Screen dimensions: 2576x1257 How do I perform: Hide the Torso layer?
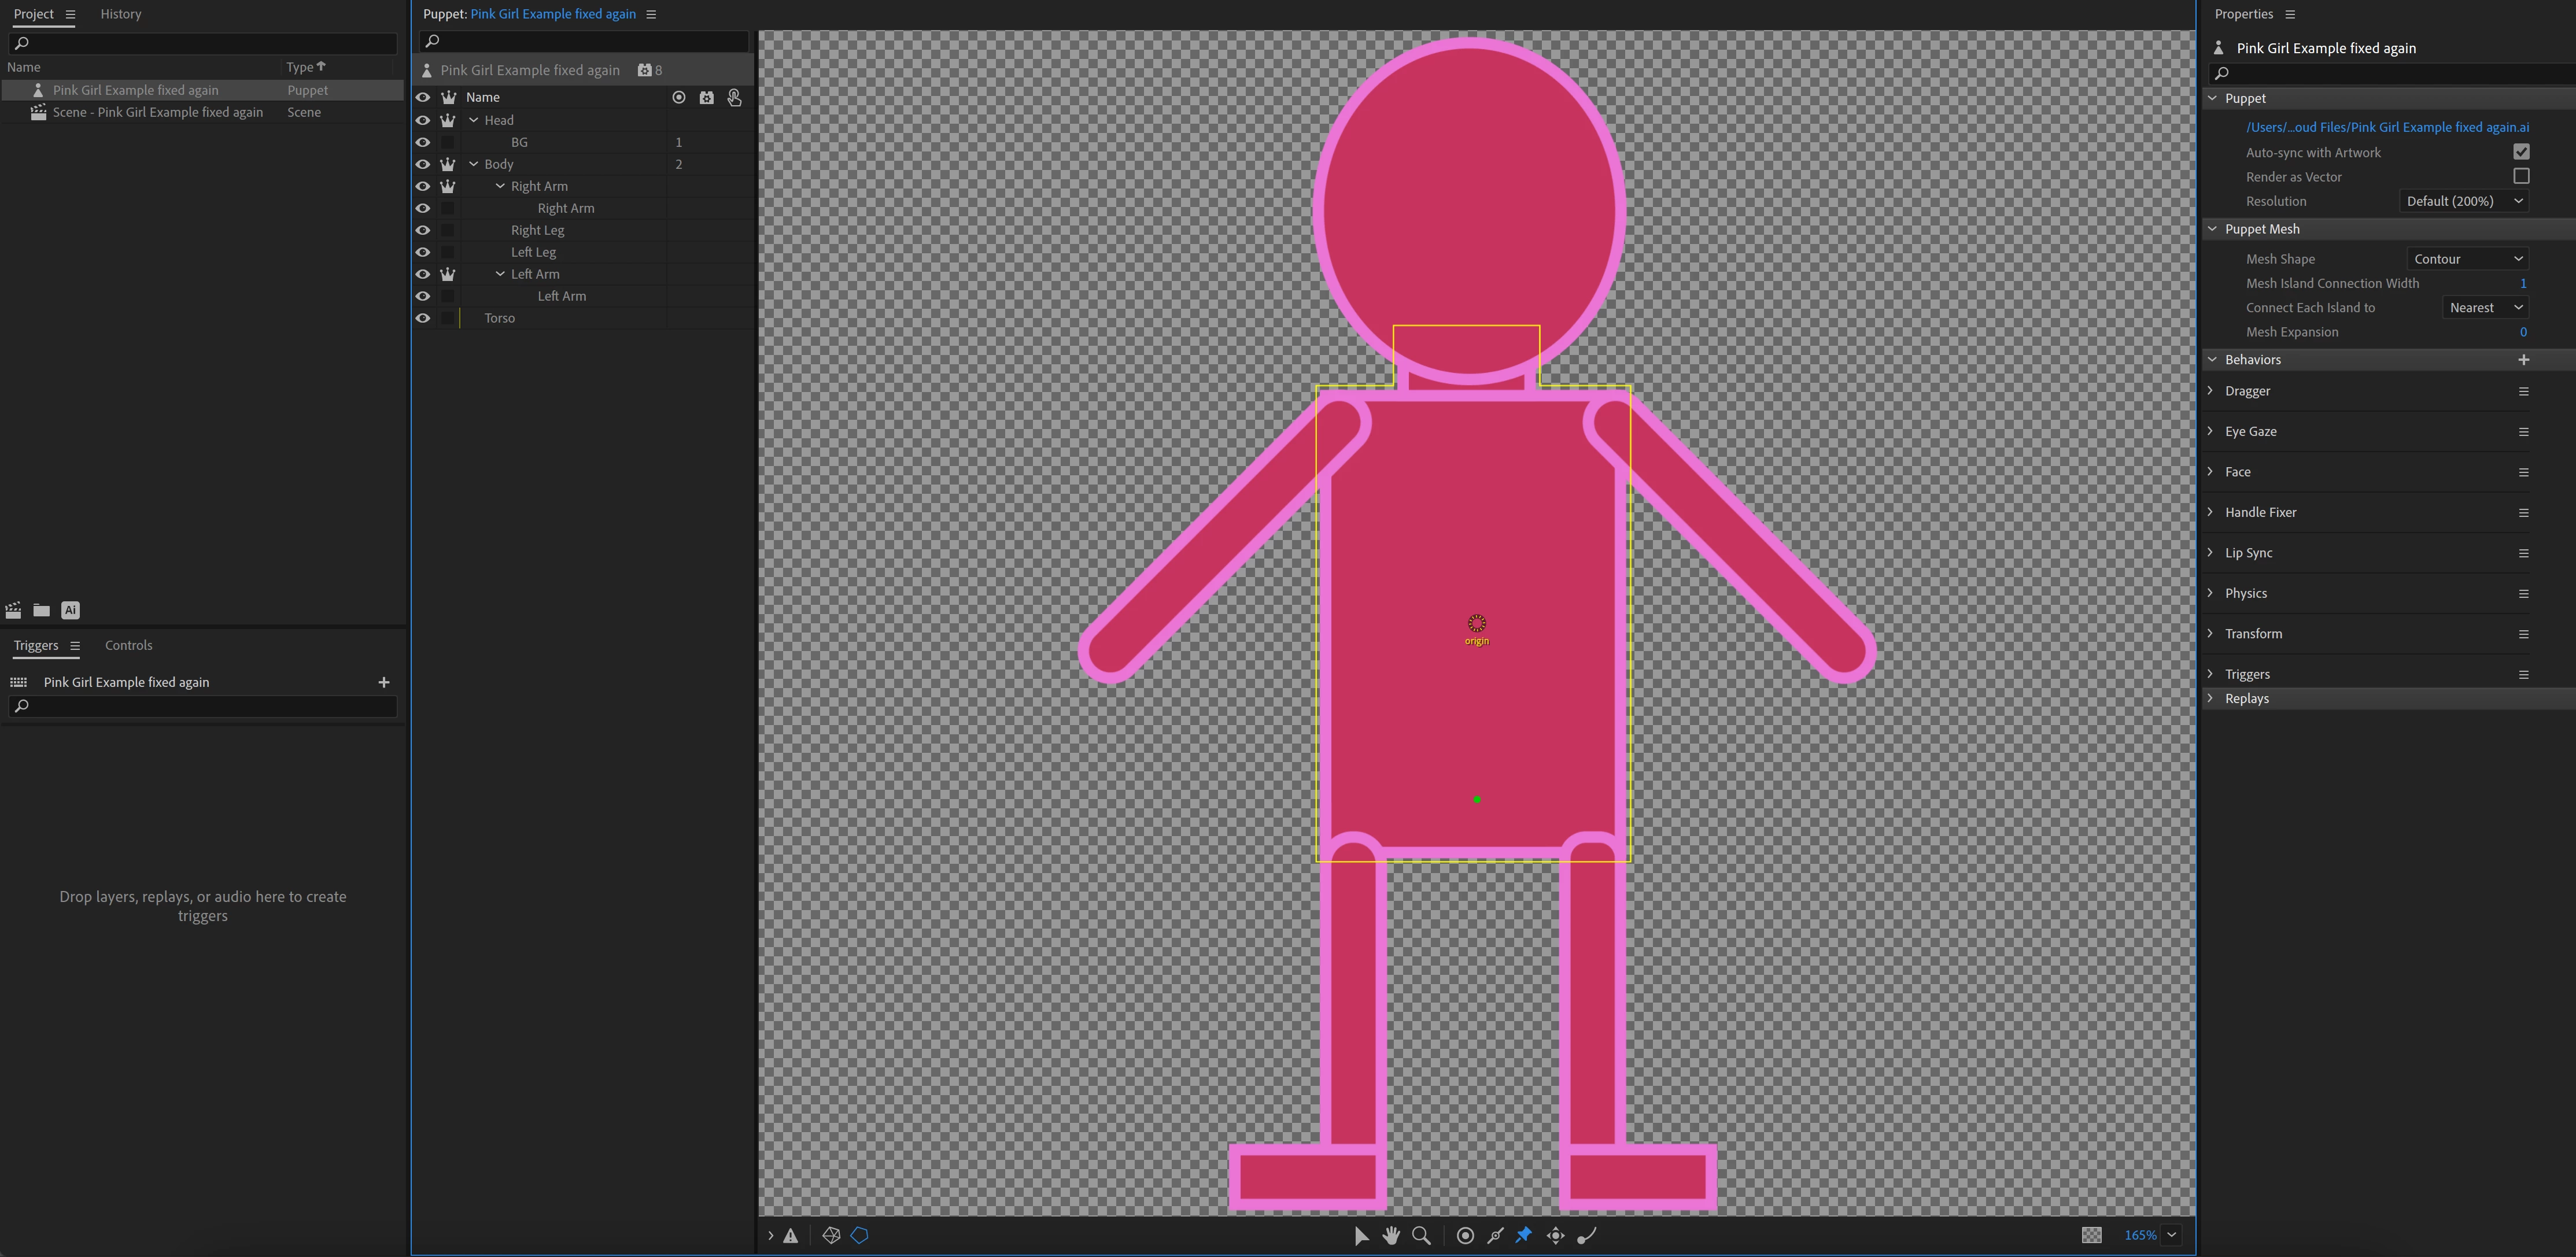click(423, 318)
